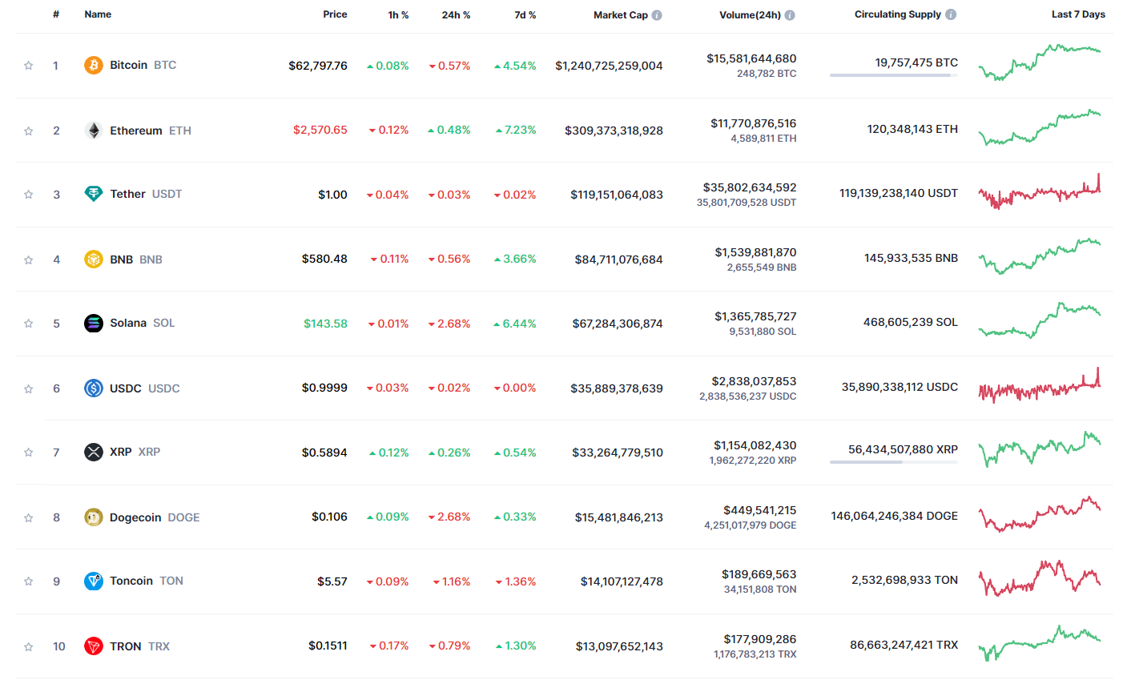
Task: Open the Ethereum ETH coin page
Action: pos(151,131)
